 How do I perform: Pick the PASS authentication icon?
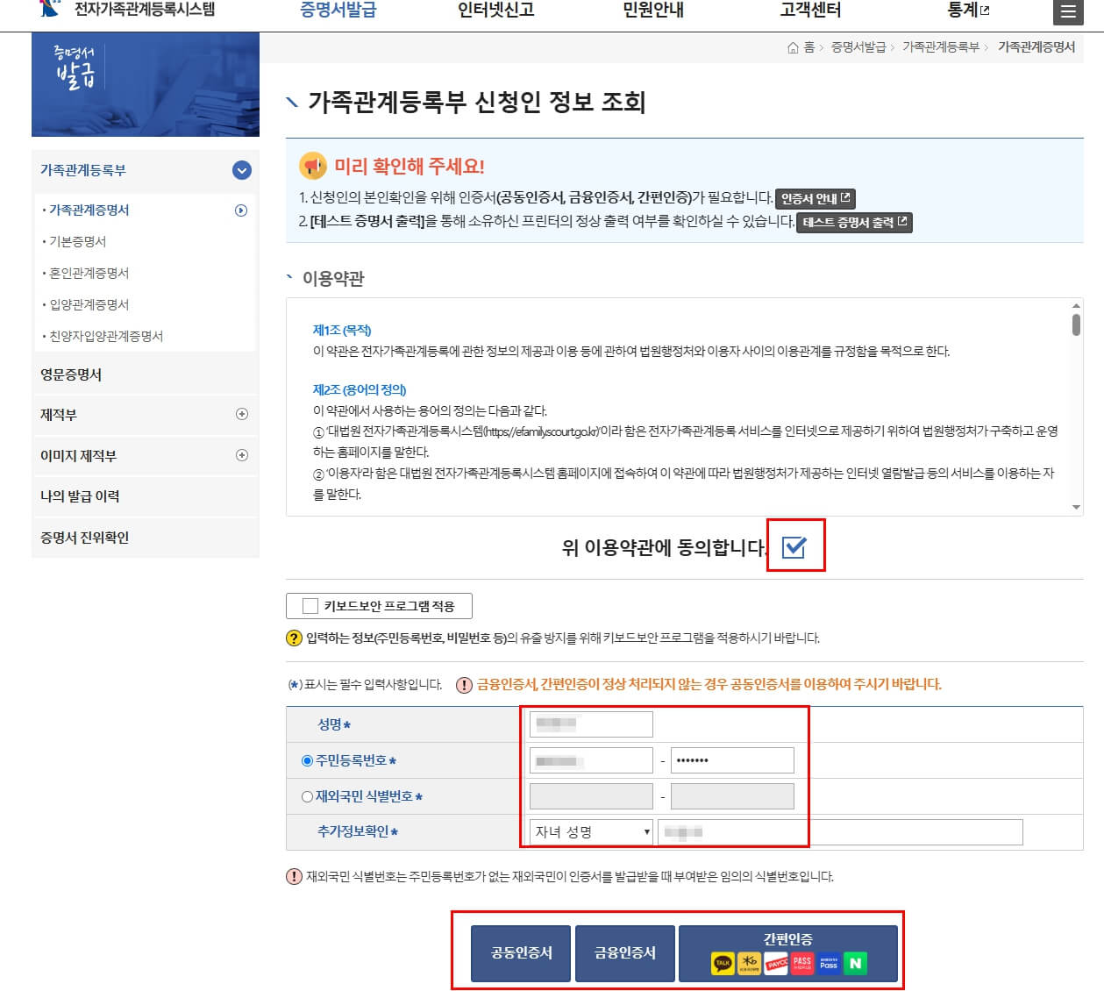(x=801, y=962)
